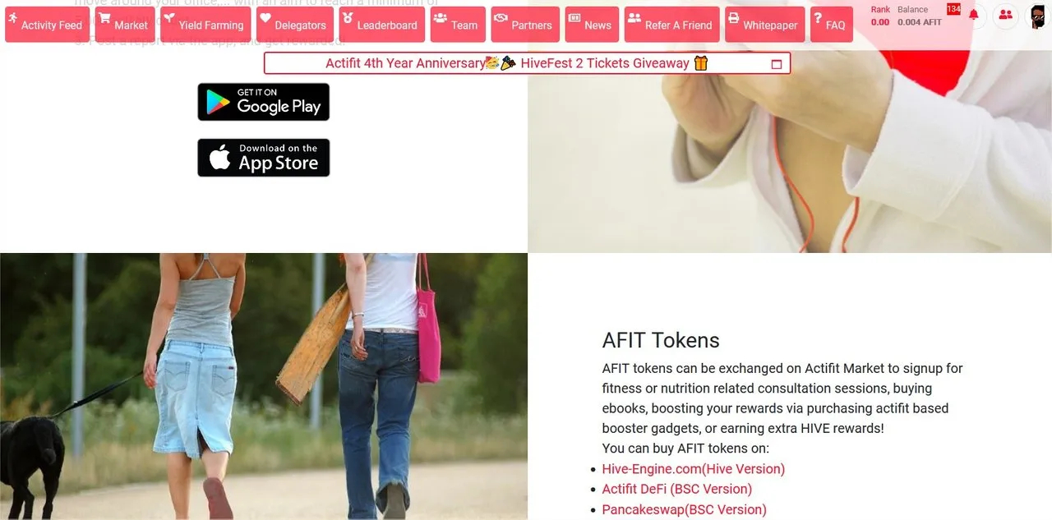Open the notifications bell icon
The image size is (1052, 520).
(974, 16)
